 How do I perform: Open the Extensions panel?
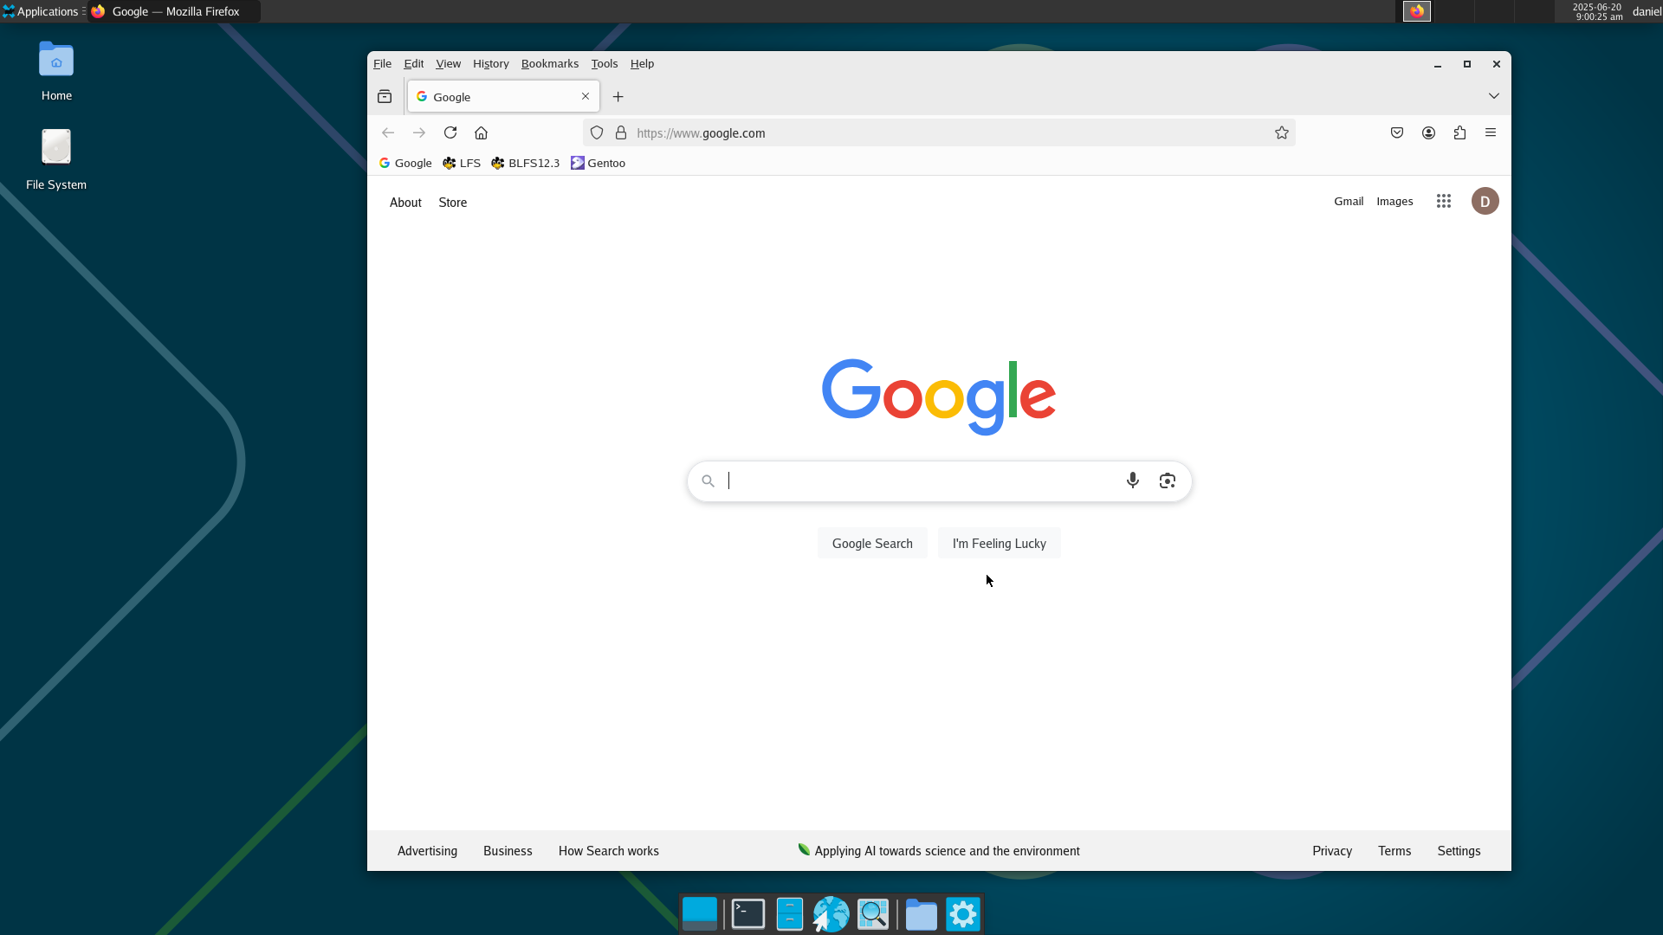point(1459,132)
